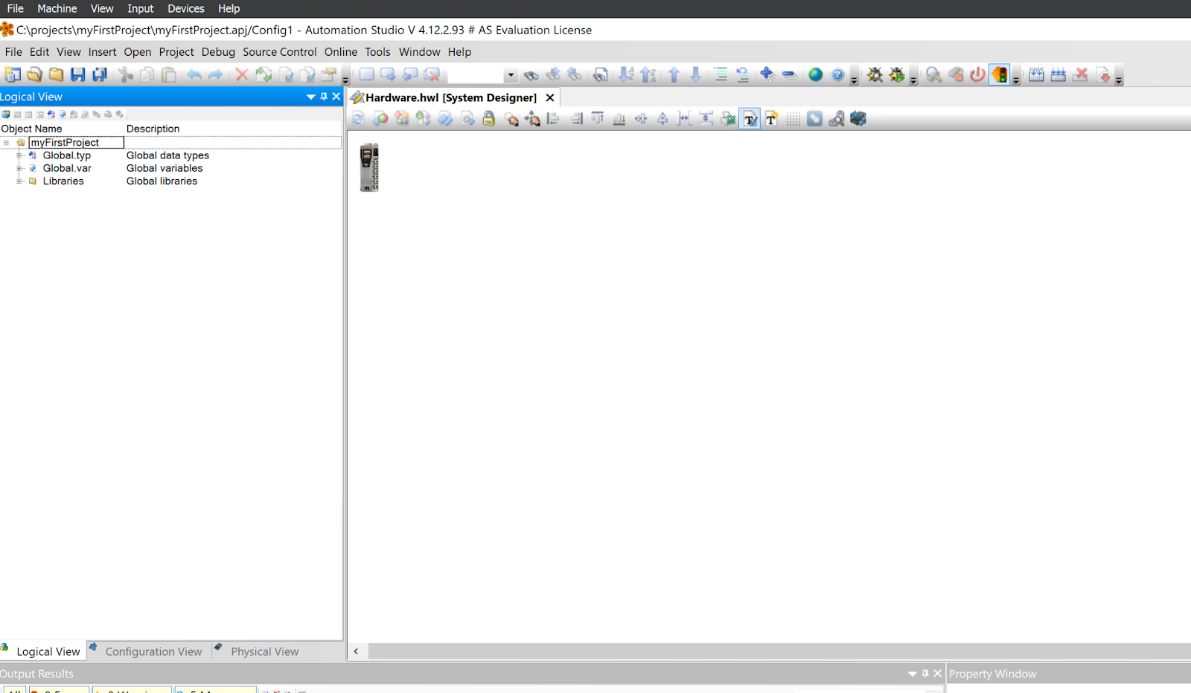Open the Source Control menu
This screenshot has height=693, width=1191.
(x=280, y=52)
